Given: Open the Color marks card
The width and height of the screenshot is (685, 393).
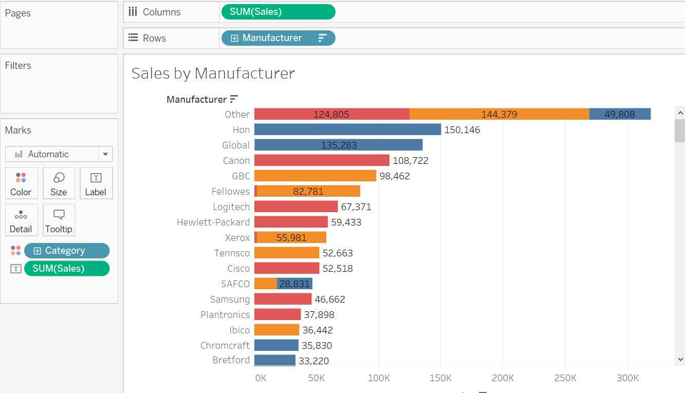Looking at the screenshot, I should [x=21, y=183].
